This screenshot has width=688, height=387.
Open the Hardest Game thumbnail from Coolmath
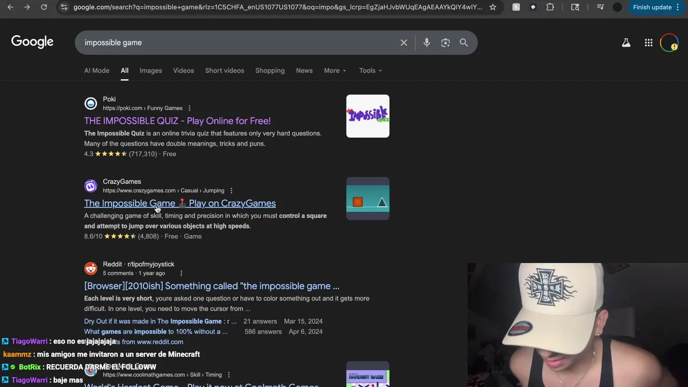(x=368, y=375)
